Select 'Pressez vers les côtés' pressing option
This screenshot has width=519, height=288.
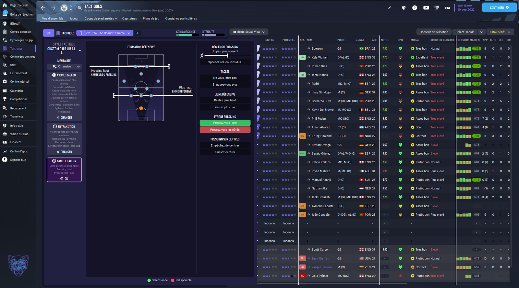click(225, 130)
